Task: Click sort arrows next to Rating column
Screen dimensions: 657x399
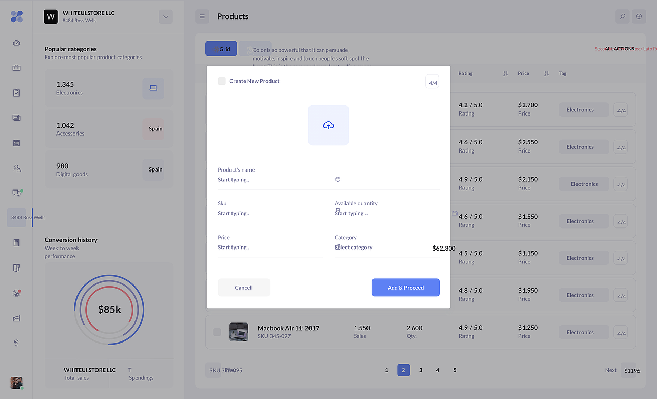Action: pos(505,73)
